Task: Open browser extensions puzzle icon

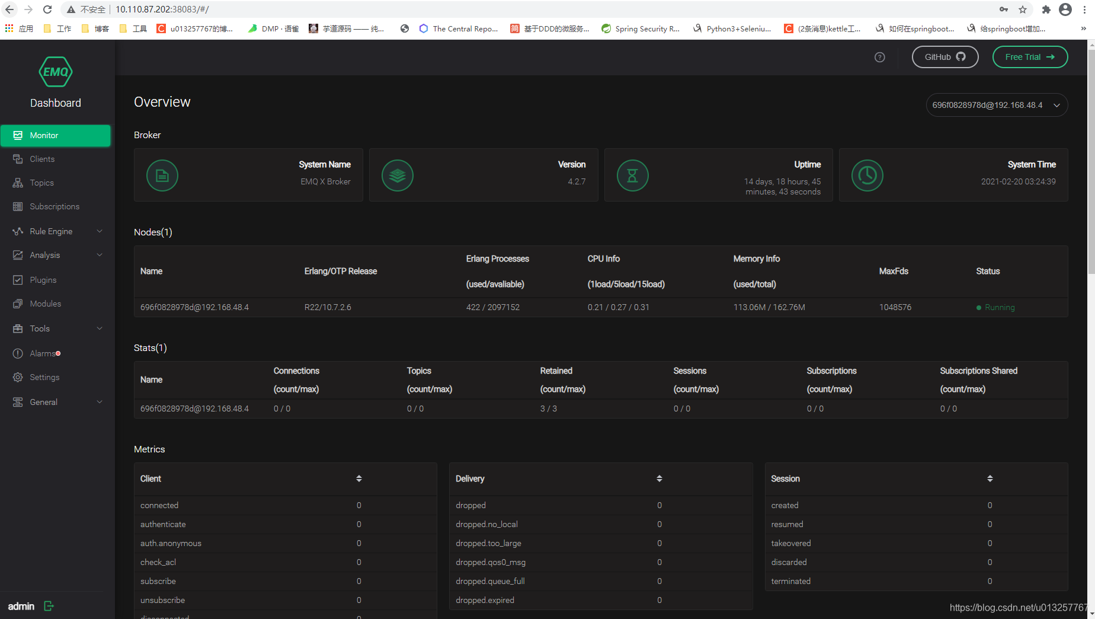Action: tap(1046, 9)
